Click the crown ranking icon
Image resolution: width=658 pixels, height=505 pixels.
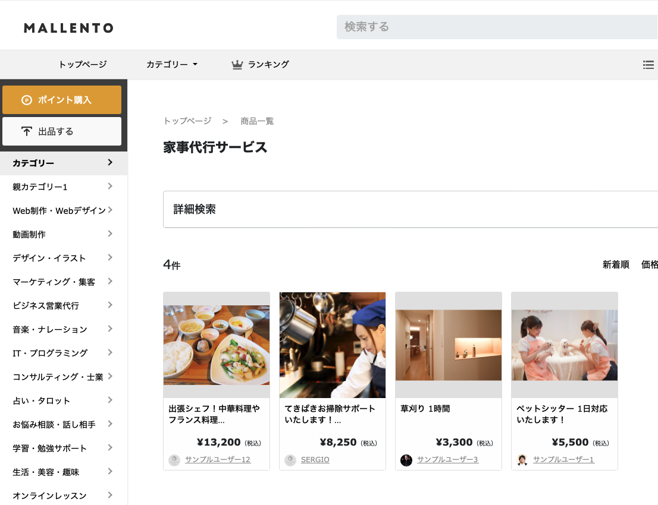tap(237, 65)
